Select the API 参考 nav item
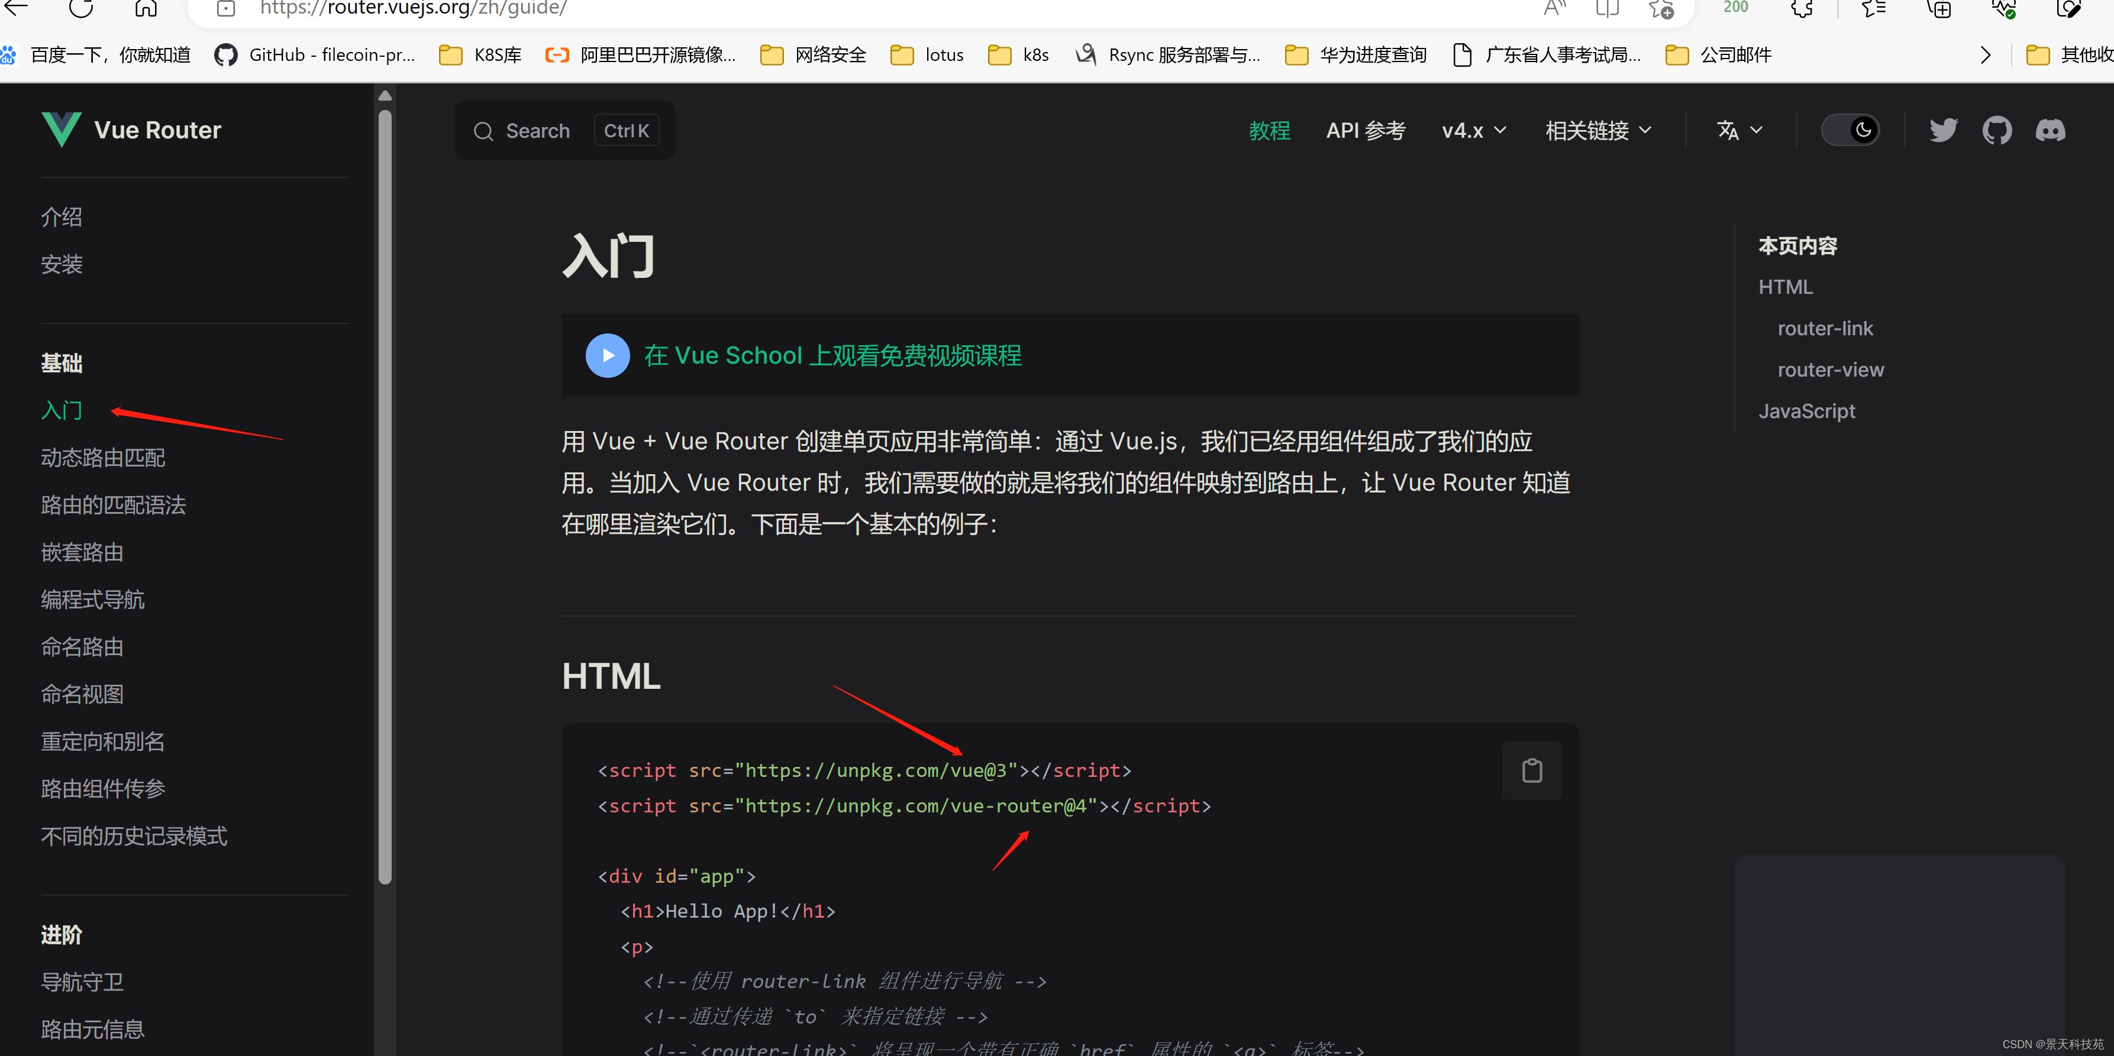2114x1056 pixels. (x=1366, y=130)
